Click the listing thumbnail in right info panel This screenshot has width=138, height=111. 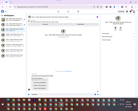coord(118,18)
